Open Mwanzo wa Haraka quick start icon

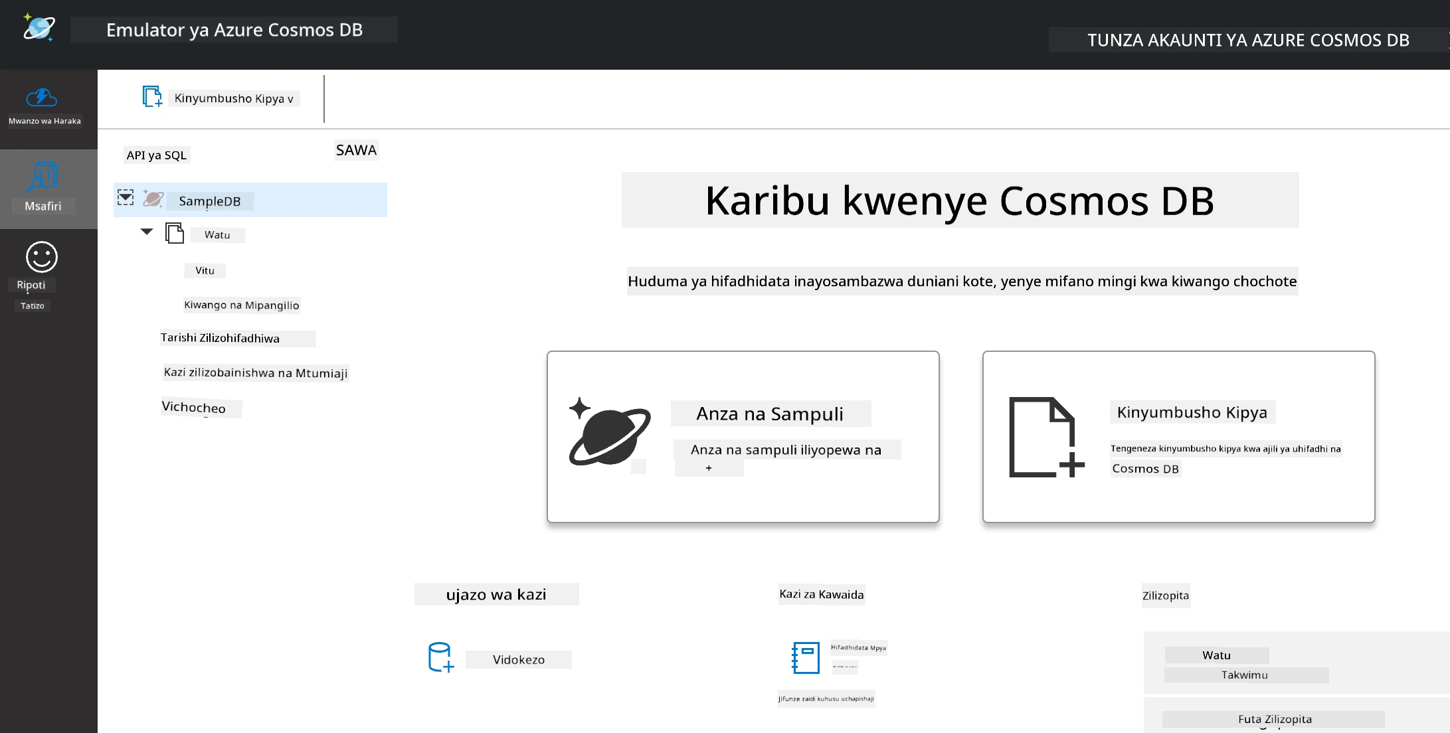(x=42, y=98)
